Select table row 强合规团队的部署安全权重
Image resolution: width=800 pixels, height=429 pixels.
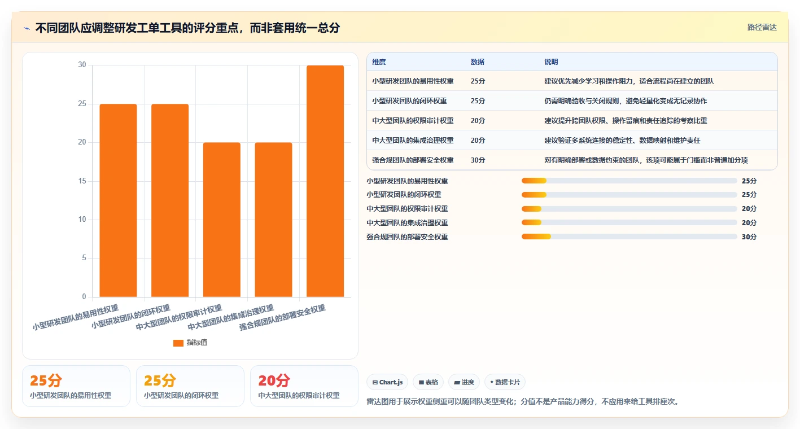(572, 160)
